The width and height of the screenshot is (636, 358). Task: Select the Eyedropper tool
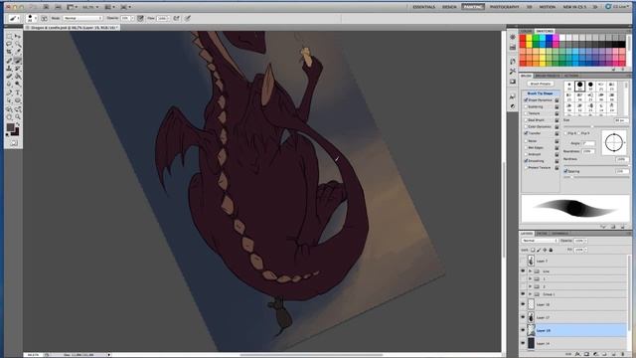pos(18,52)
